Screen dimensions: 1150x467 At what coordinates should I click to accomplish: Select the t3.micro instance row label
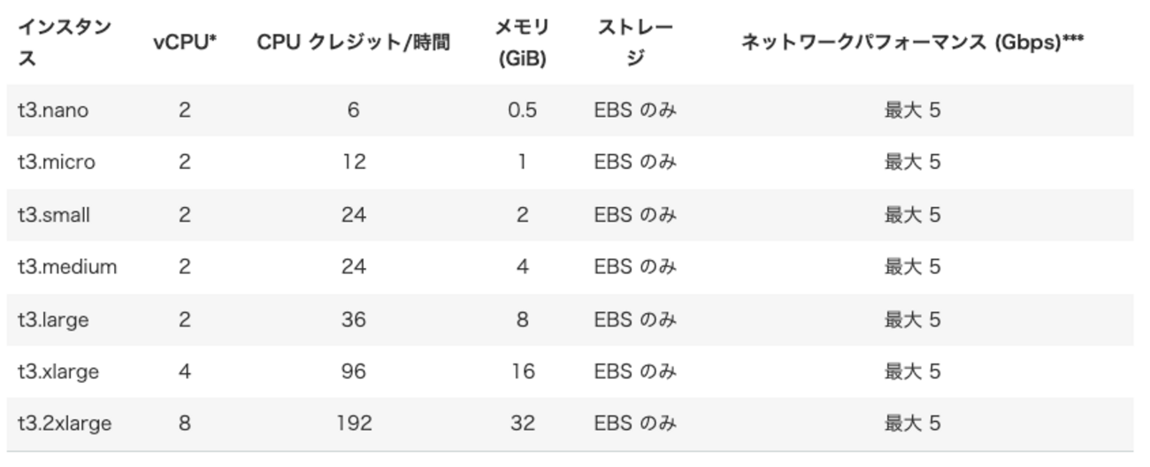(x=57, y=163)
